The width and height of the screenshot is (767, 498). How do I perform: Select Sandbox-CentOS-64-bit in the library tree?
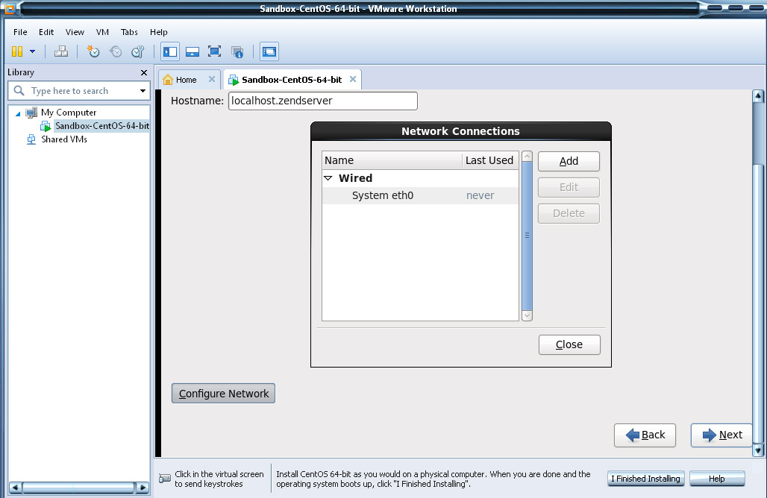[101, 125]
